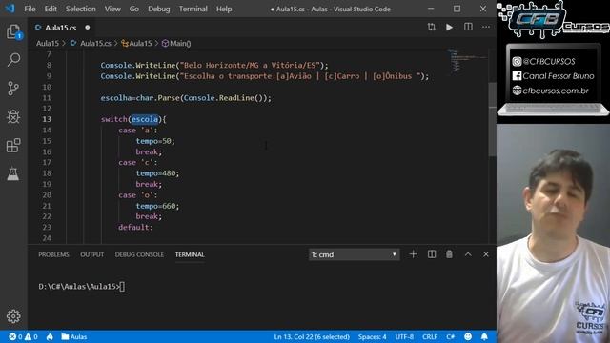This screenshot has width=610, height=343.
Task: Switch to the PROBLEMS panel tab
Action: (x=53, y=254)
